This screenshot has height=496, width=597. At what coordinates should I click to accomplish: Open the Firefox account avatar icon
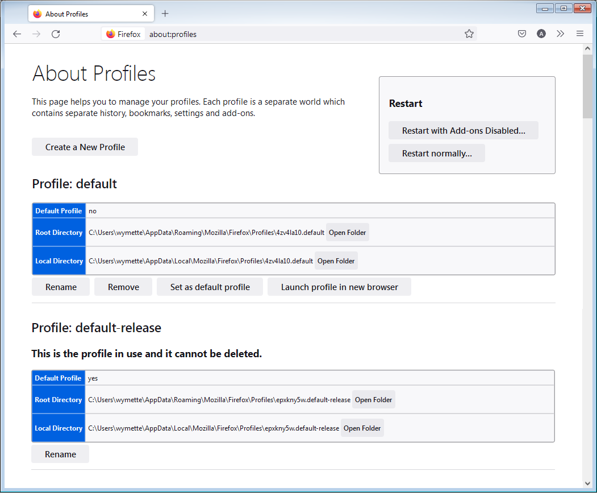click(x=541, y=34)
